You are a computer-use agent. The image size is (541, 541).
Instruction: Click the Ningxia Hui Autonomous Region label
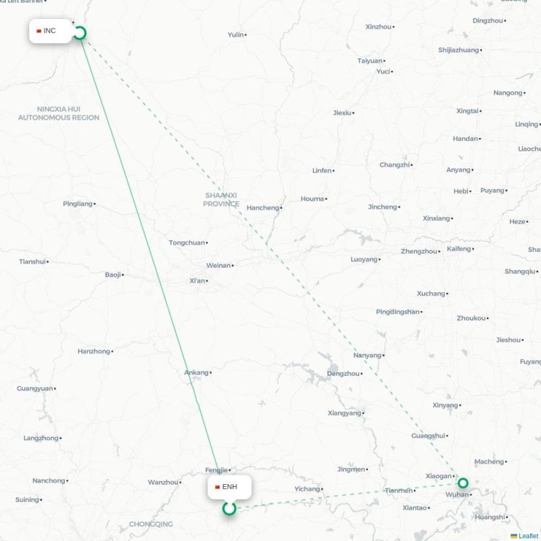(59, 114)
